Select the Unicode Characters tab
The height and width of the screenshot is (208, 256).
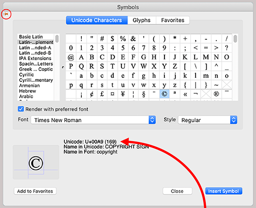[97, 20]
